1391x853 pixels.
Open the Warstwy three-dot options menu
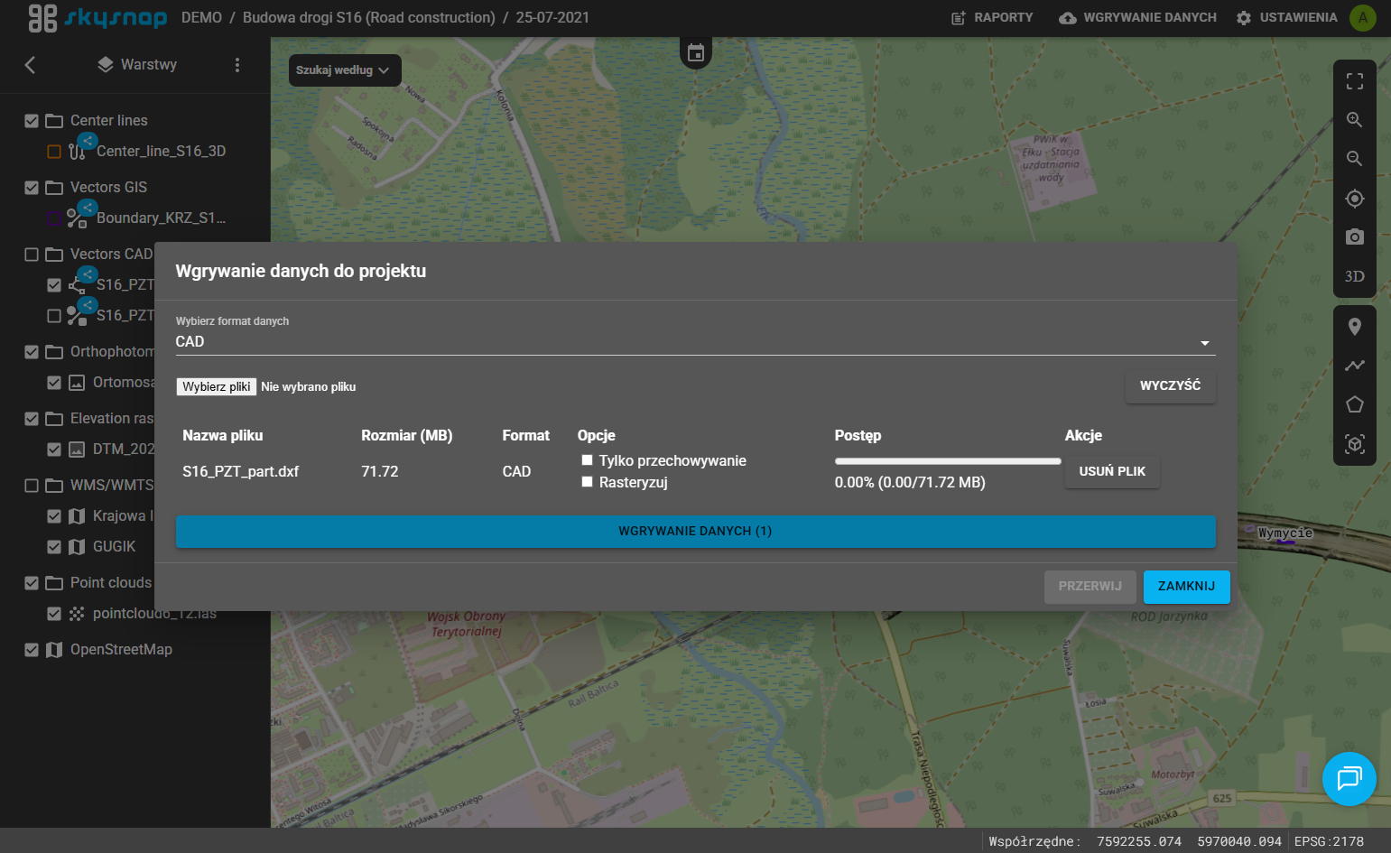tap(237, 65)
